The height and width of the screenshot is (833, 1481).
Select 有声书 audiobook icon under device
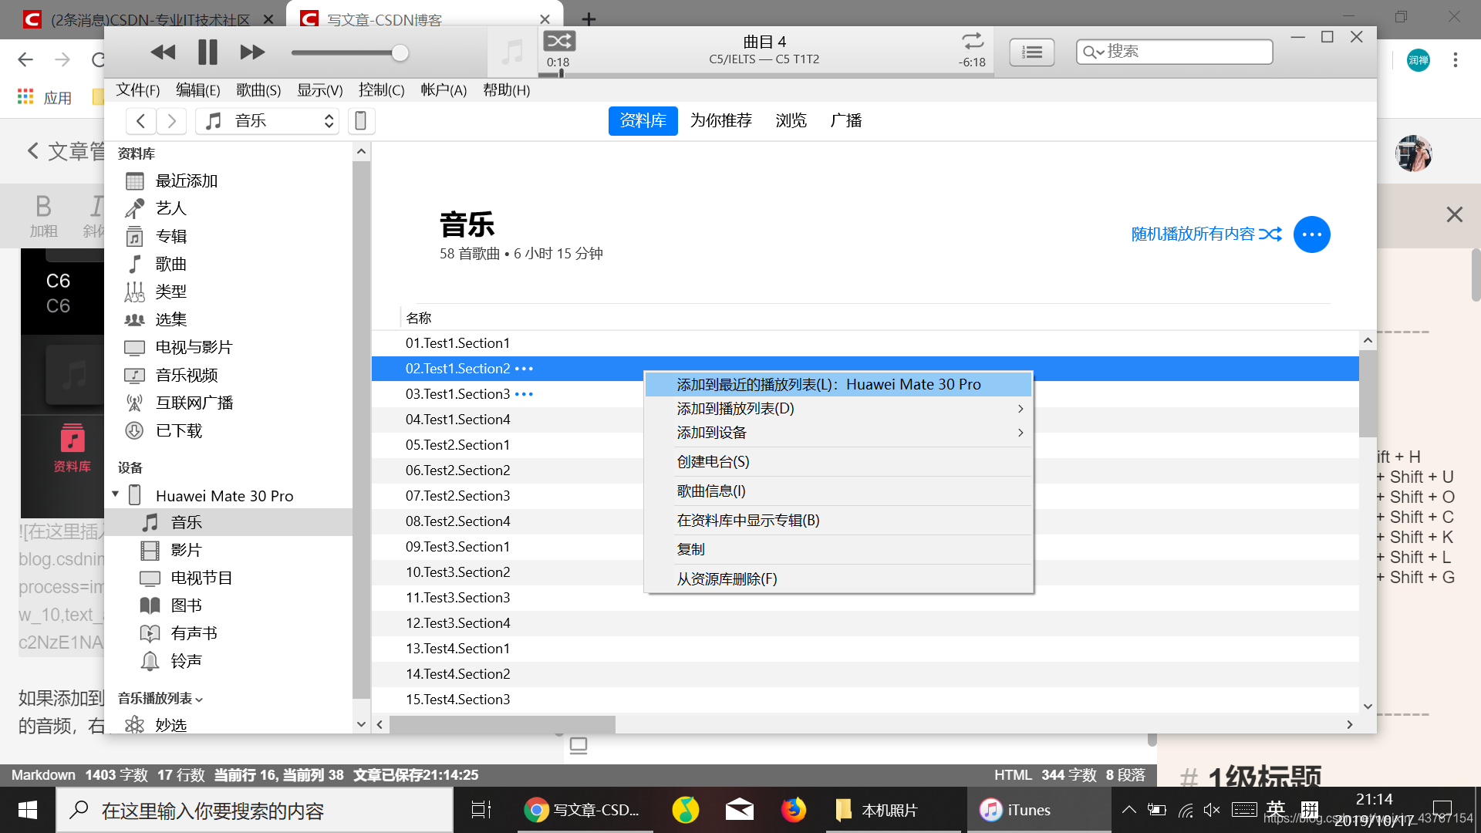[150, 634]
